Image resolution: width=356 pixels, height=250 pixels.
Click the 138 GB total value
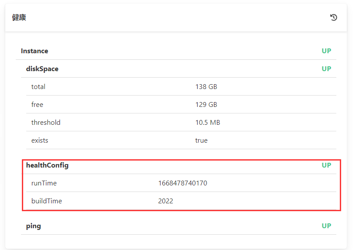(206, 87)
